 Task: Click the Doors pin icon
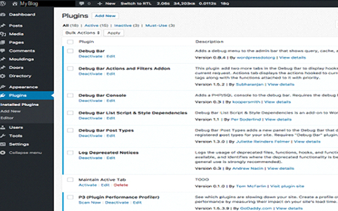pyautogui.click(x=3, y=68)
